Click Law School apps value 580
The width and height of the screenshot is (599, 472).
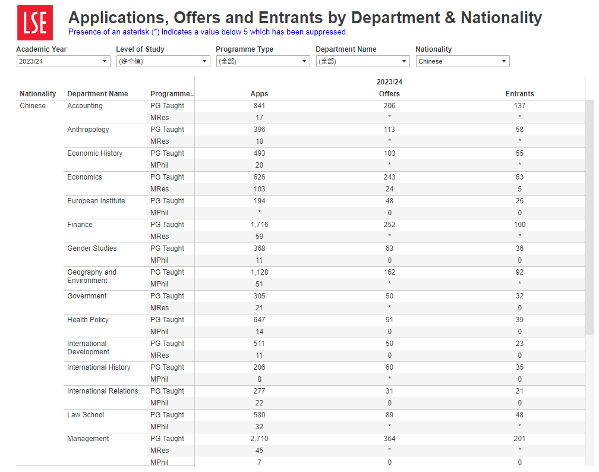point(259,415)
